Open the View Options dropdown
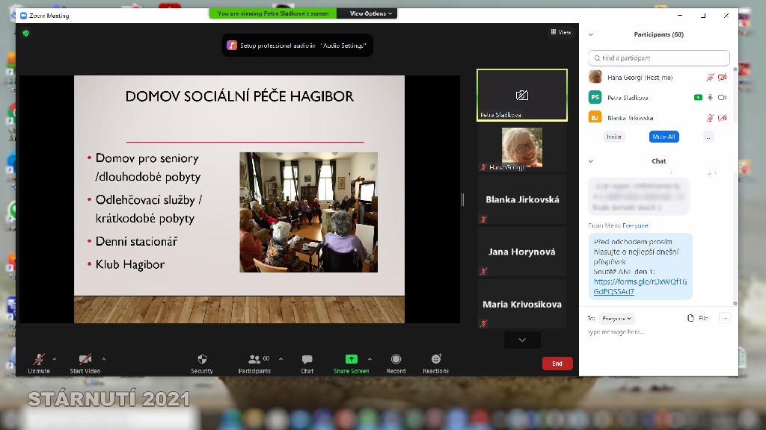 point(370,13)
